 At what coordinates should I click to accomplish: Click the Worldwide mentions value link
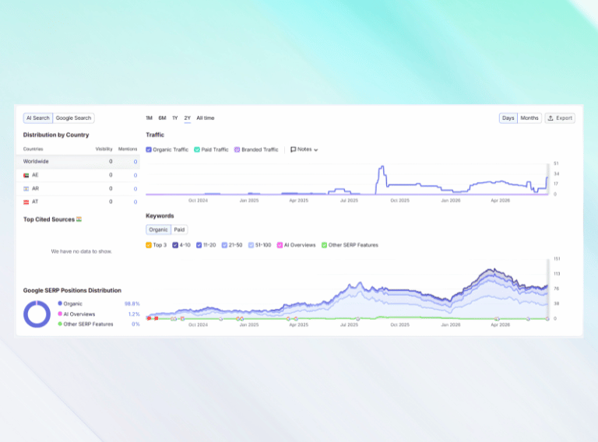click(135, 162)
